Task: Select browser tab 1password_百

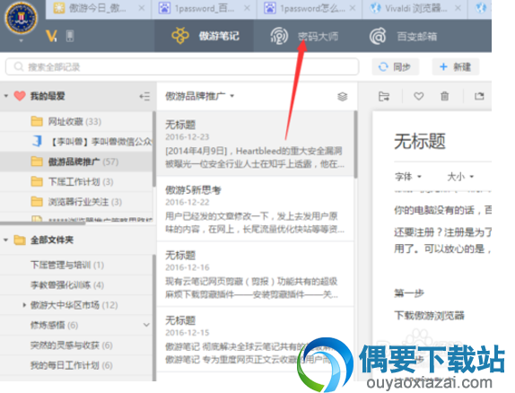Action: (205, 8)
